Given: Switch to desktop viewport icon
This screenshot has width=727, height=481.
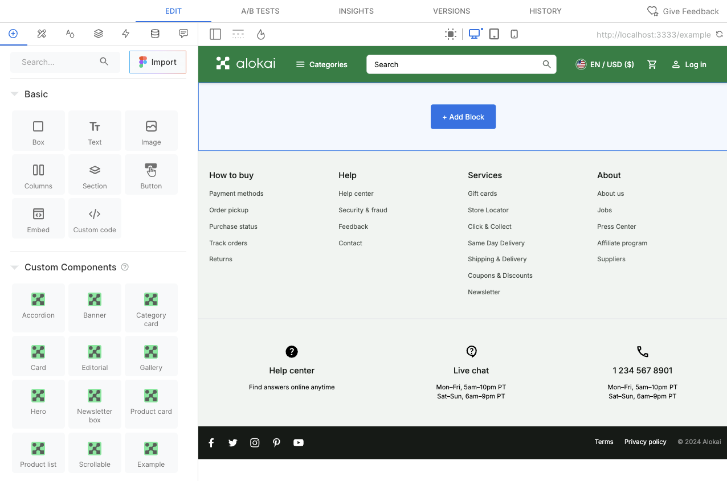Looking at the screenshot, I should pyautogui.click(x=474, y=34).
